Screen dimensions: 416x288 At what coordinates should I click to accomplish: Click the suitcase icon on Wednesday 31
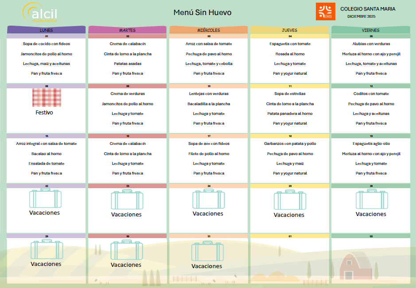pyautogui.click(x=207, y=251)
